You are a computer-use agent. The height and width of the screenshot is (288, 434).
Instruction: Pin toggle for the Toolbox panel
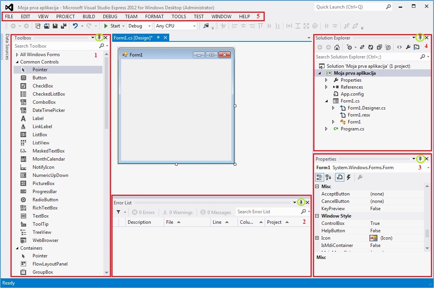point(99,38)
